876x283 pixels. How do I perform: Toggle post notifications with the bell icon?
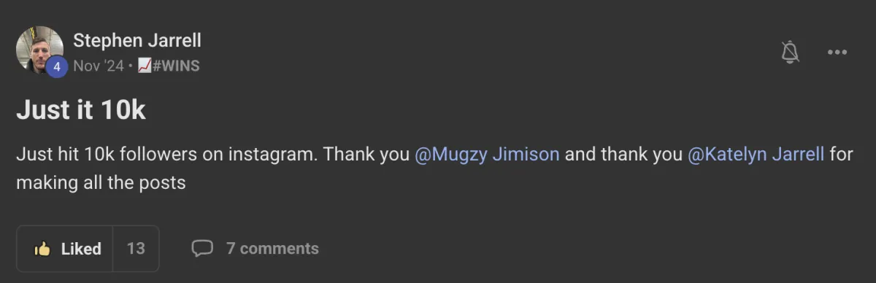click(x=790, y=52)
